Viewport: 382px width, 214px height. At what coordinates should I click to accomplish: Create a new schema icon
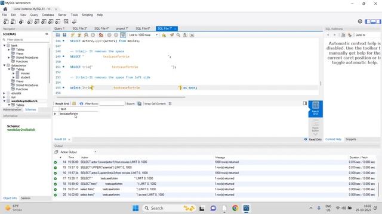(30, 21)
